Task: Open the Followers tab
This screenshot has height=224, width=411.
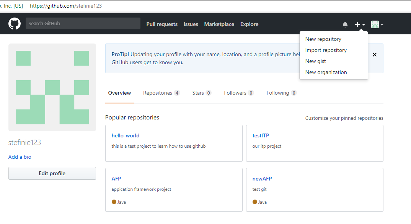Action: click(x=235, y=93)
